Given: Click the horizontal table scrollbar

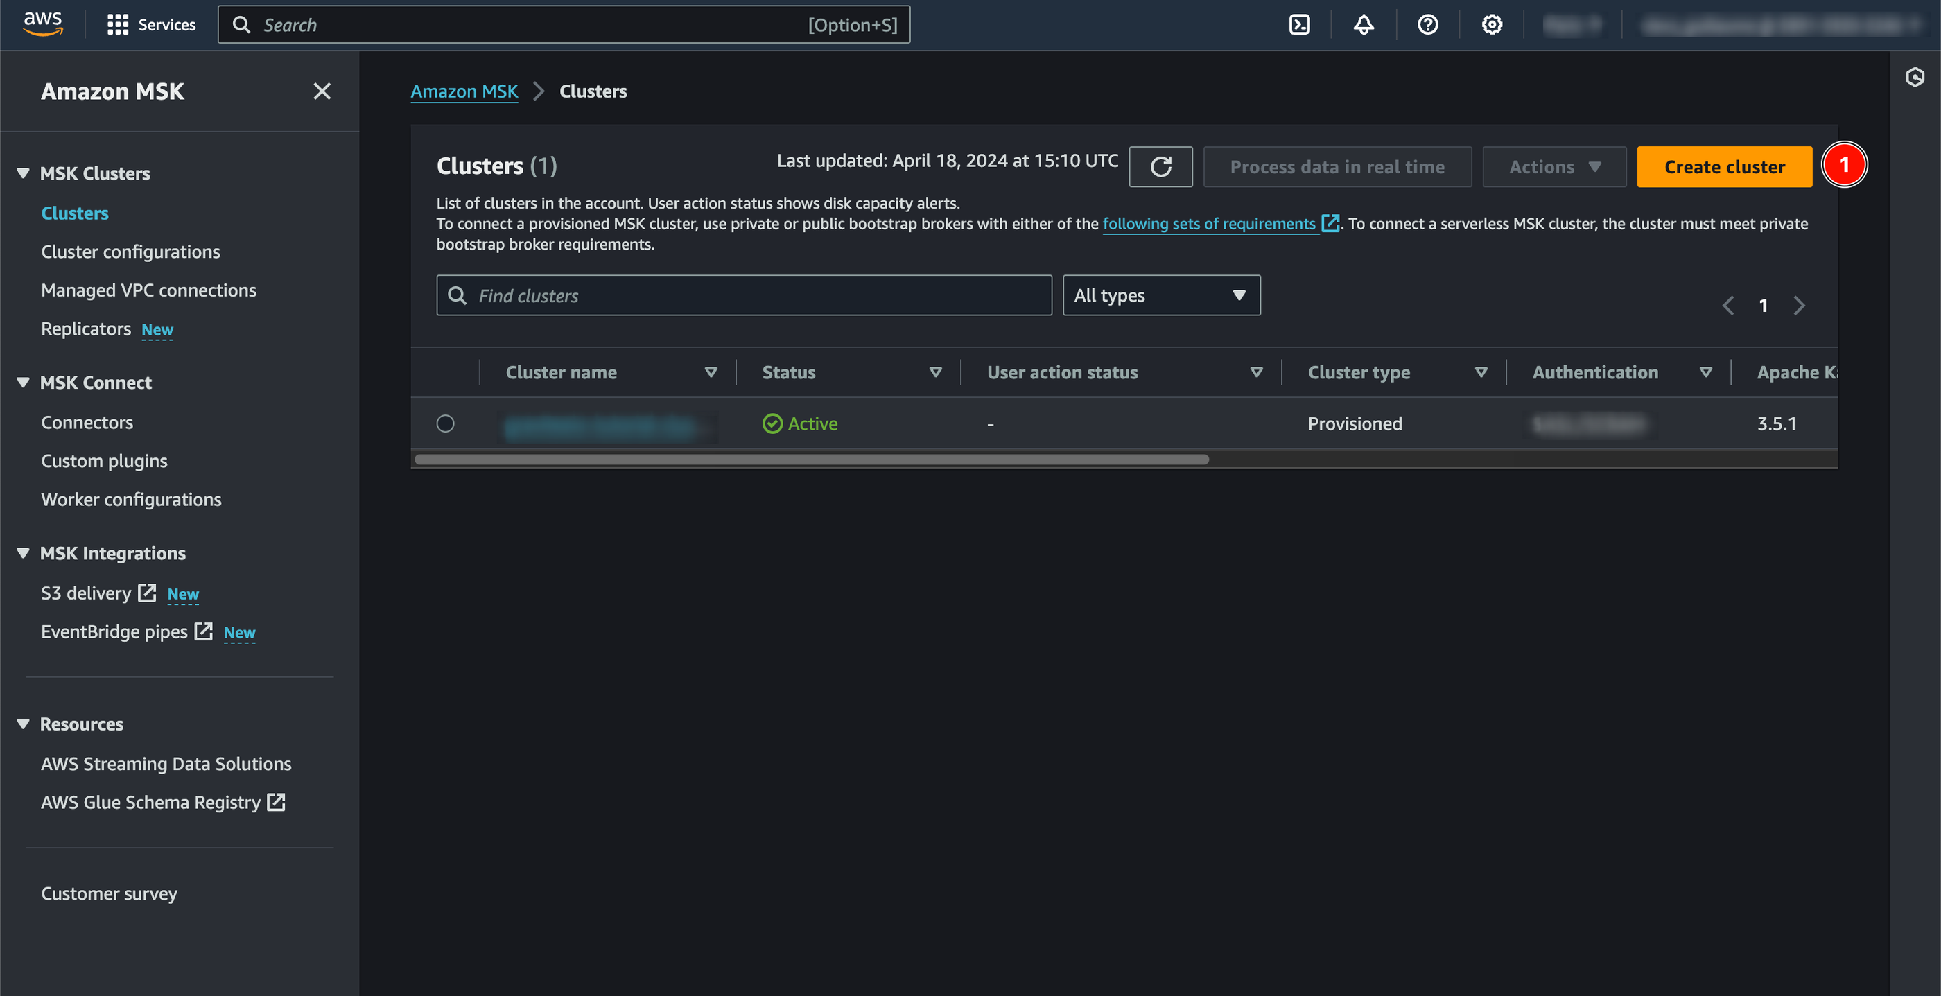Looking at the screenshot, I should [x=812, y=459].
